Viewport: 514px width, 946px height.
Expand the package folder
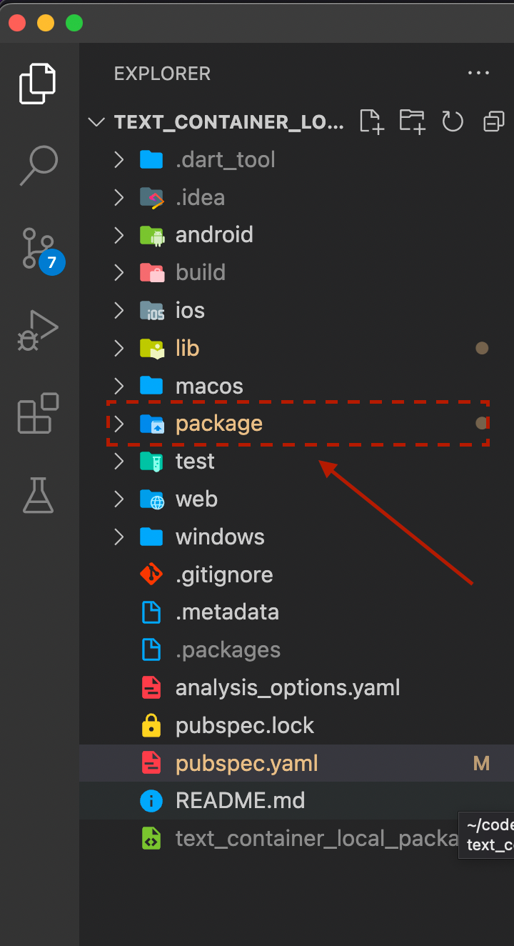point(297,424)
